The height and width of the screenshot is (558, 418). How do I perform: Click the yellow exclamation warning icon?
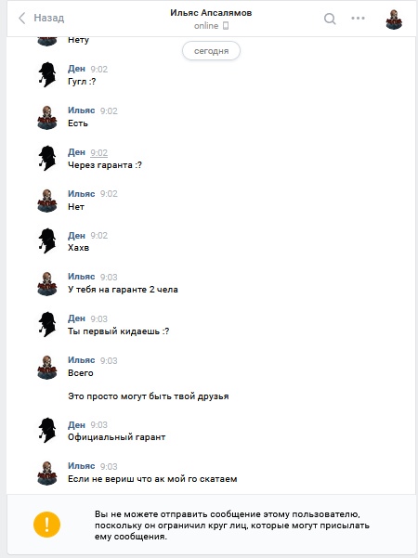tap(47, 525)
